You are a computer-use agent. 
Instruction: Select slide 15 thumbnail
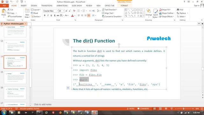click(15, 77)
